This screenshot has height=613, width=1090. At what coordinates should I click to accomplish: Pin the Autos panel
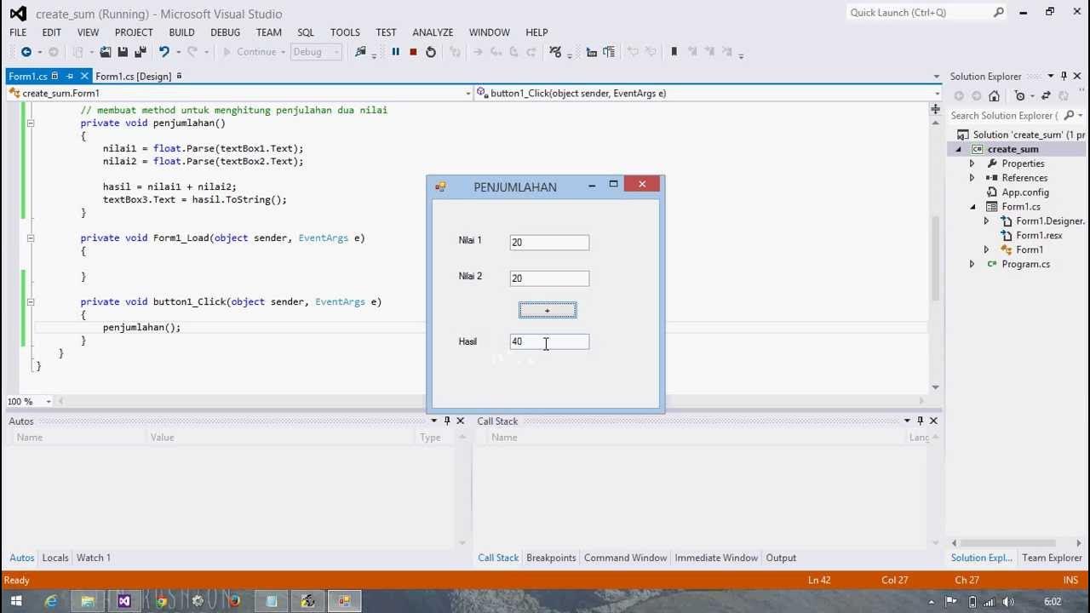[x=447, y=421]
